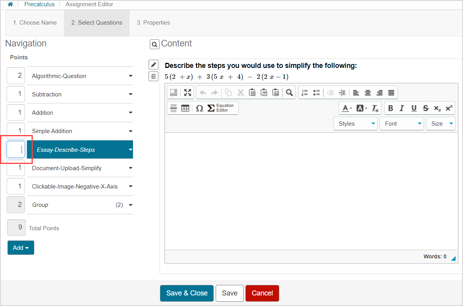Maximize the essay editor
Viewport: 463px width, 306px height.
[x=188, y=93]
